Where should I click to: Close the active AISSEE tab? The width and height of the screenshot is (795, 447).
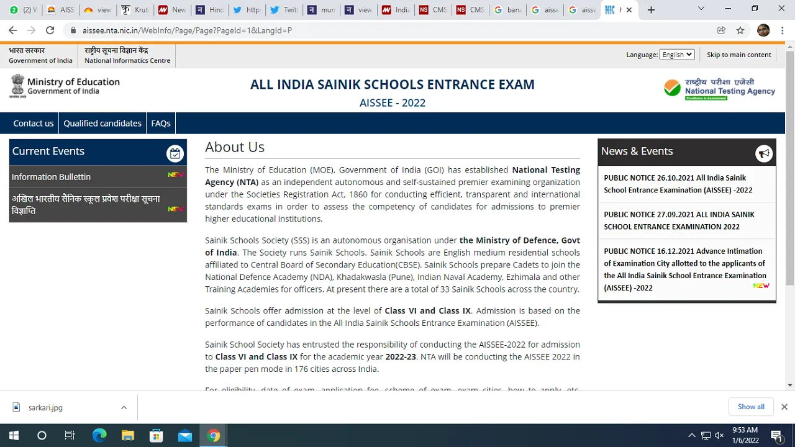coord(629,10)
